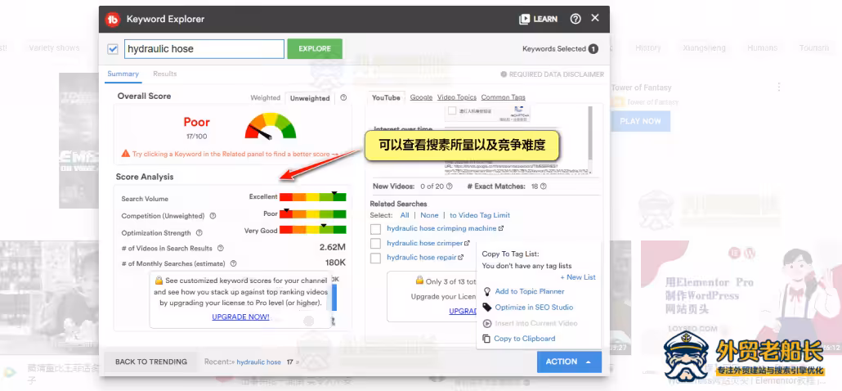Click recent keyword hydraulic hose link
The width and height of the screenshot is (842, 391).
(259, 362)
